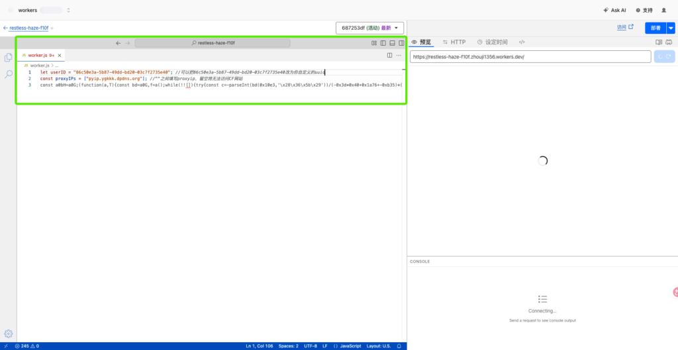Switch to the HTTP tab
The image size is (678, 350).
[x=454, y=42]
